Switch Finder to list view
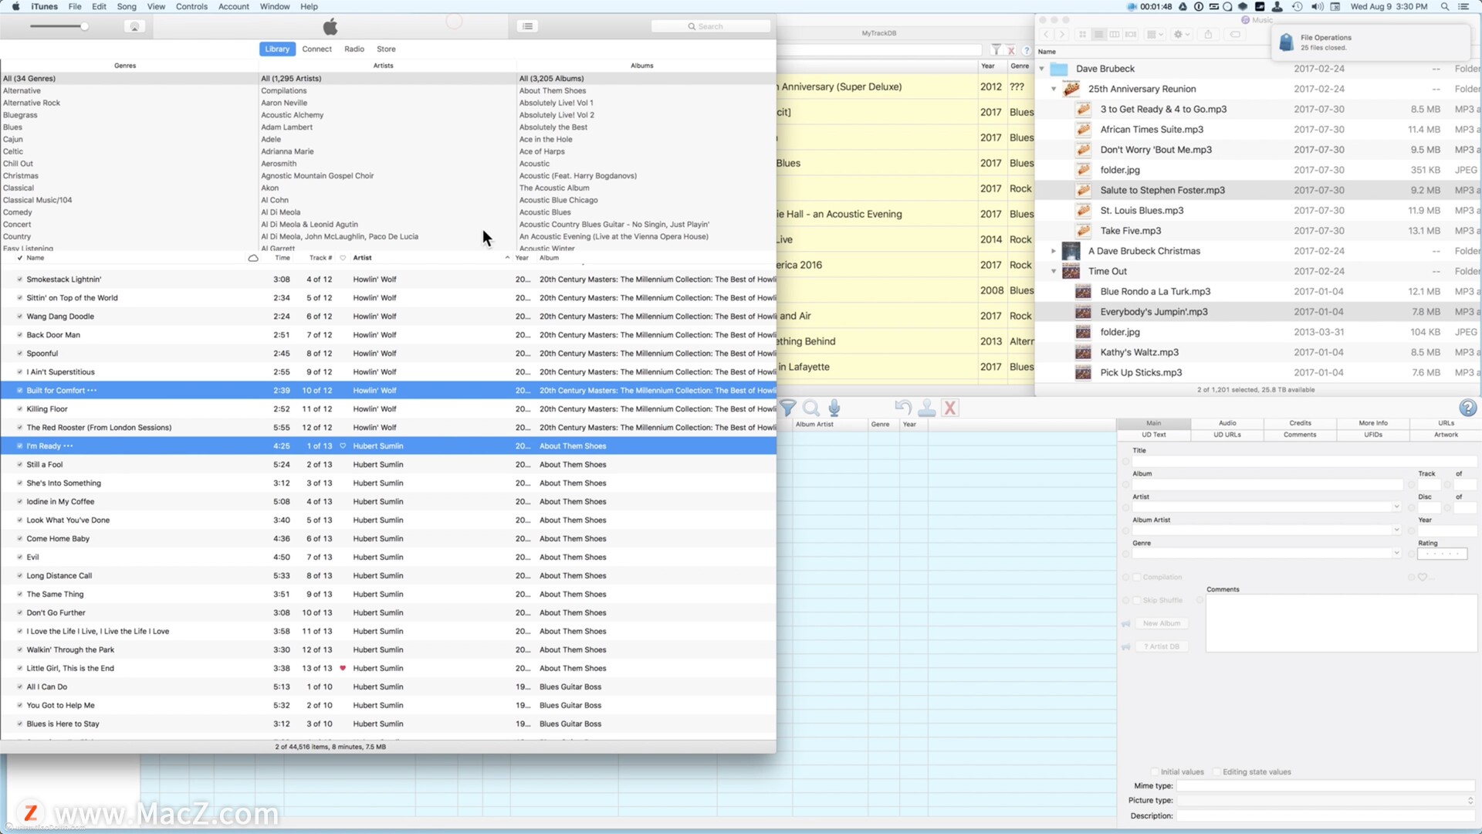This screenshot has height=834, width=1482. (1098, 34)
